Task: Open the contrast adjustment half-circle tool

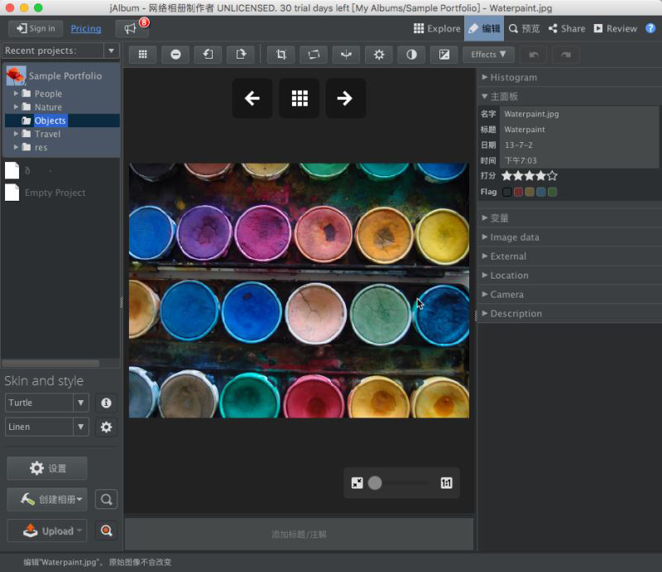Action: 411,55
